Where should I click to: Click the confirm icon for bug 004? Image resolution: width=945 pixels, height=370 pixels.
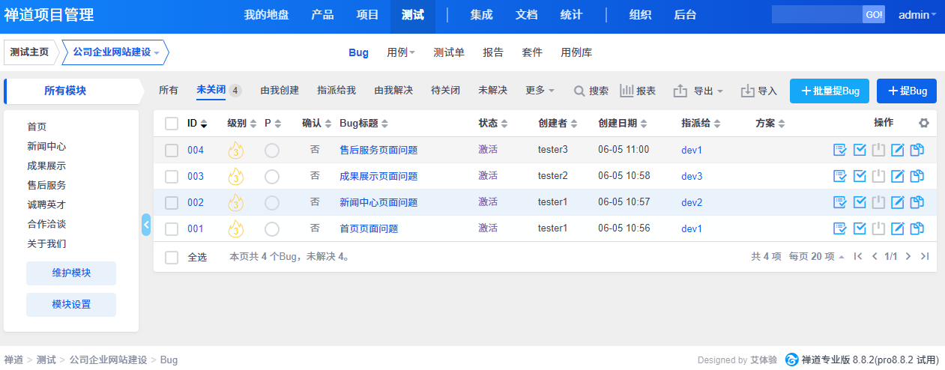(x=840, y=150)
